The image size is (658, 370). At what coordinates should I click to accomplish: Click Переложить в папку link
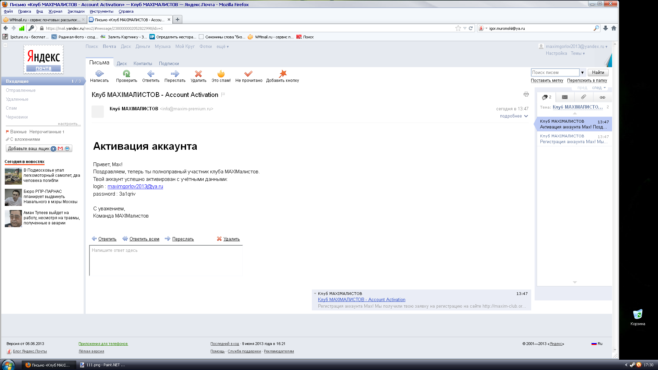click(587, 81)
